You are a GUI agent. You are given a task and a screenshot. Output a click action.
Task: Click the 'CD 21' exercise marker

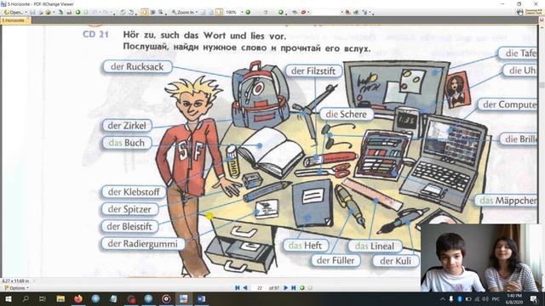(x=96, y=34)
